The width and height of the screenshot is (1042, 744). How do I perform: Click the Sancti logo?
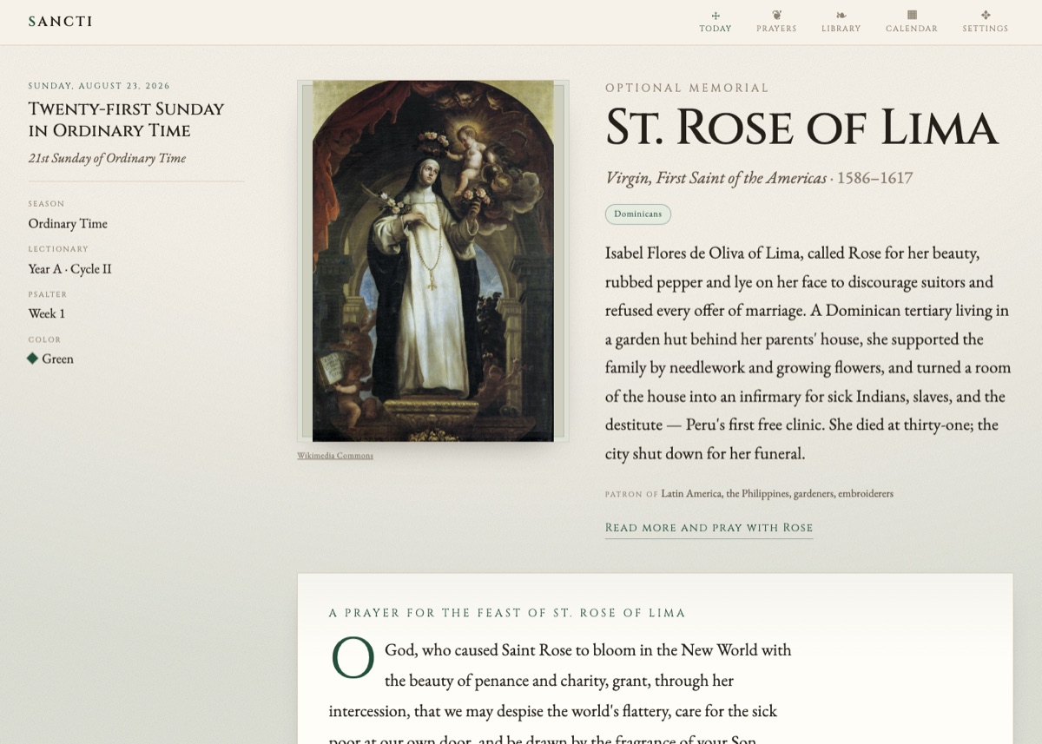coord(60,22)
